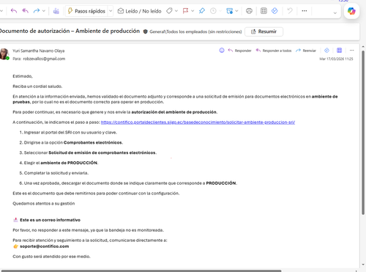Screen dimensions: 366x272
Task: Click the Reply All icon in the top toolbar
Action: click(25, 11)
